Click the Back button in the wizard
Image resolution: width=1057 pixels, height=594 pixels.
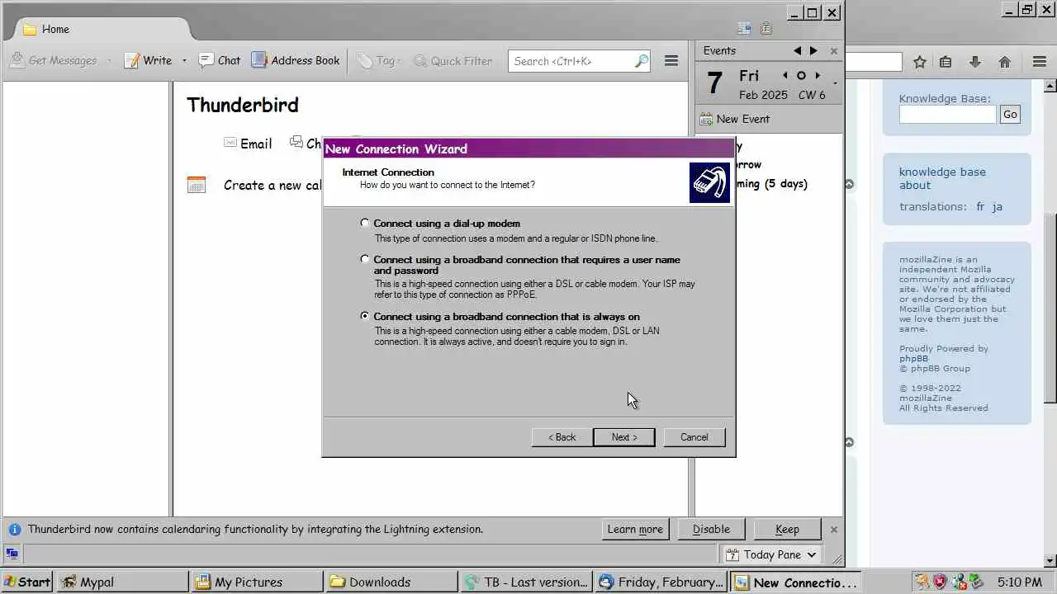tap(562, 437)
